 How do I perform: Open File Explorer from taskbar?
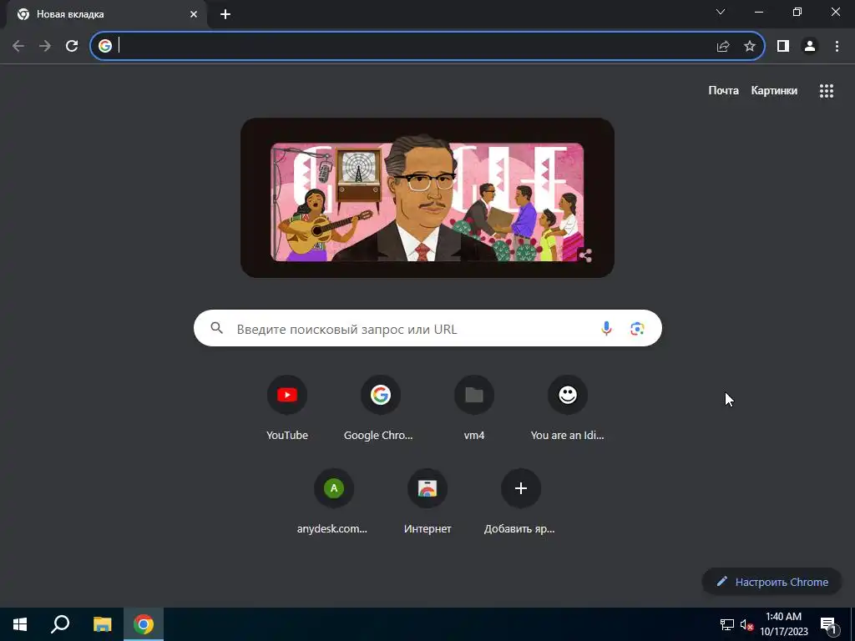102,624
